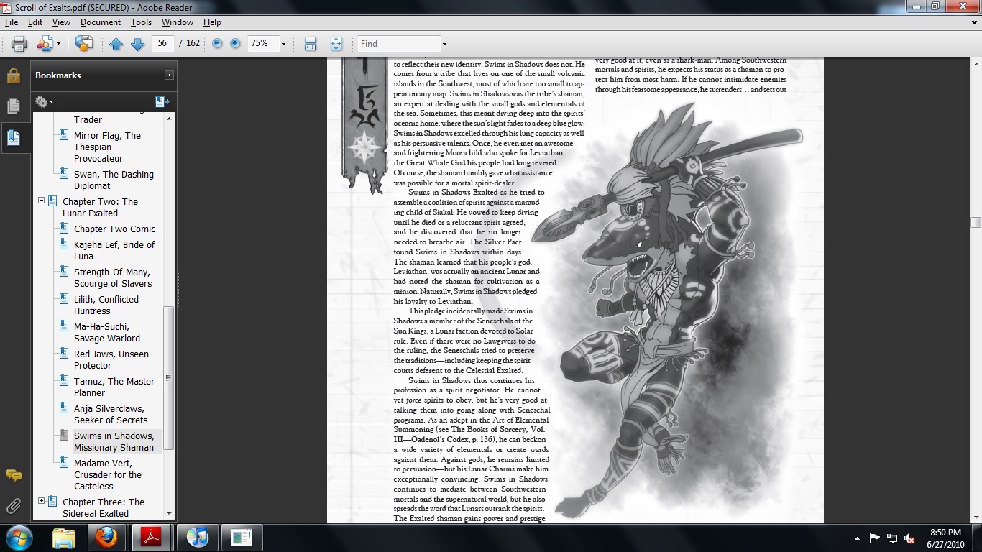Open the Bookmarks options gear menu
This screenshot has height=552, width=982.
tap(44, 102)
